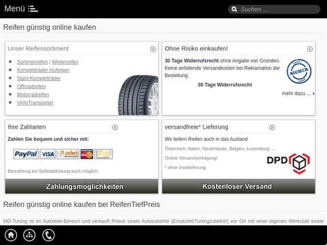This screenshot has width=327, height=245.
Task: Click the tire product image
Action: (x=138, y=95)
